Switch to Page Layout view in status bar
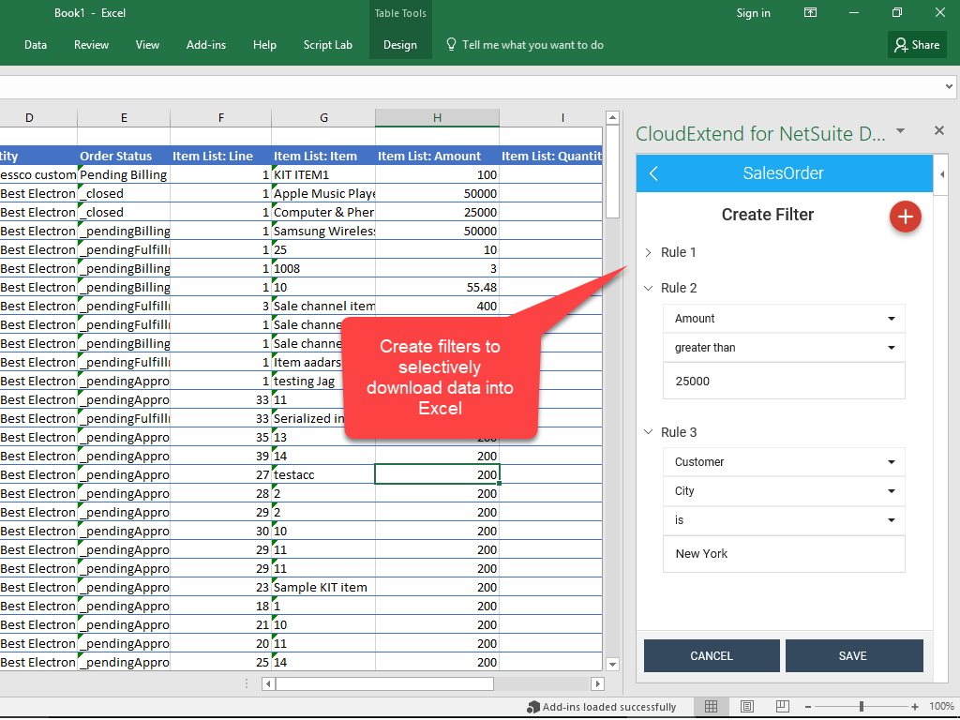The height and width of the screenshot is (720, 960). coord(746,707)
